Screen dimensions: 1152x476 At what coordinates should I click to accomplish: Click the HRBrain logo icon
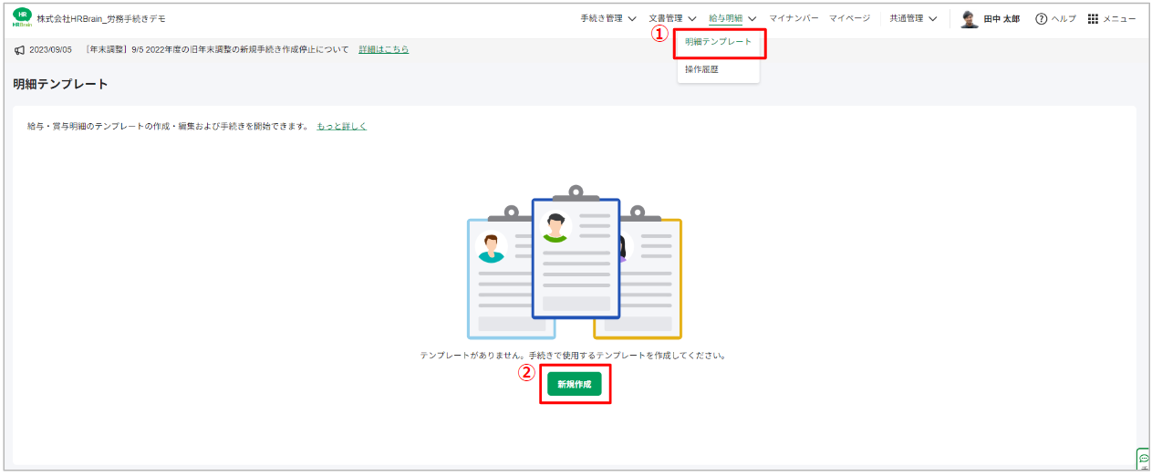pyautogui.click(x=22, y=18)
